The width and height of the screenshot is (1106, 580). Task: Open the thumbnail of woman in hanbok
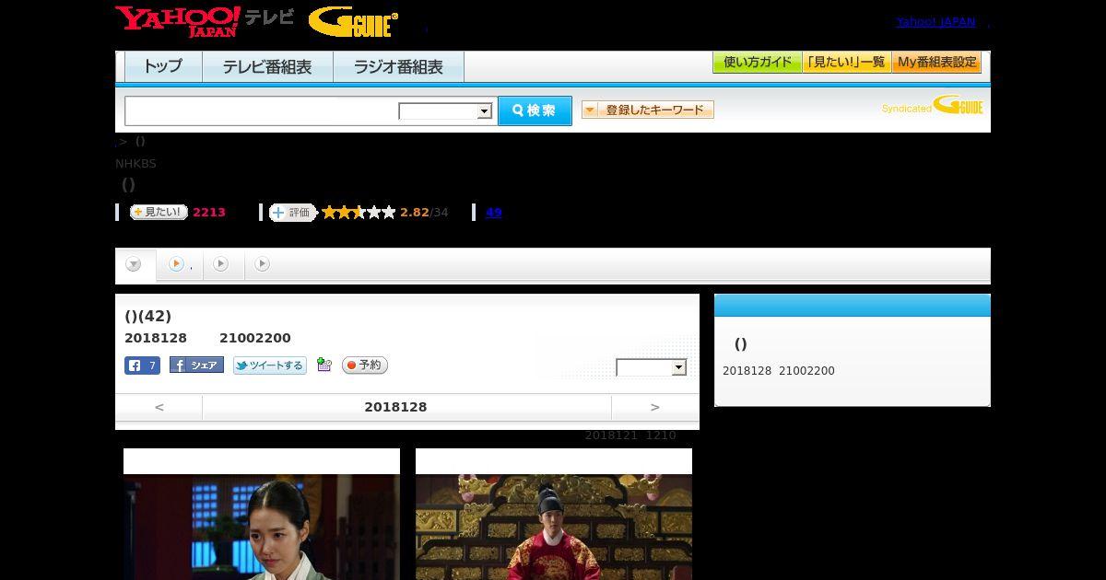[x=262, y=527]
